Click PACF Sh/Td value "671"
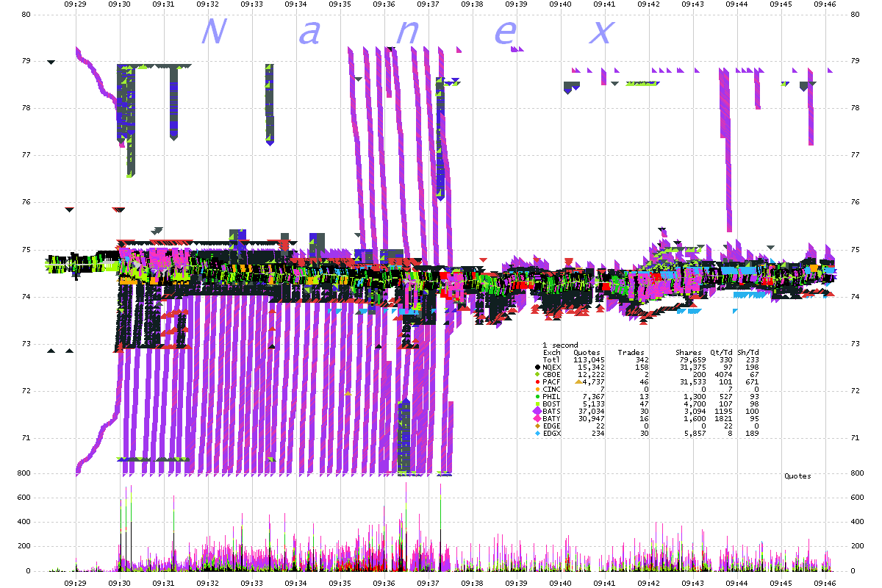Image resolution: width=882 pixels, height=588 pixels. (x=753, y=381)
